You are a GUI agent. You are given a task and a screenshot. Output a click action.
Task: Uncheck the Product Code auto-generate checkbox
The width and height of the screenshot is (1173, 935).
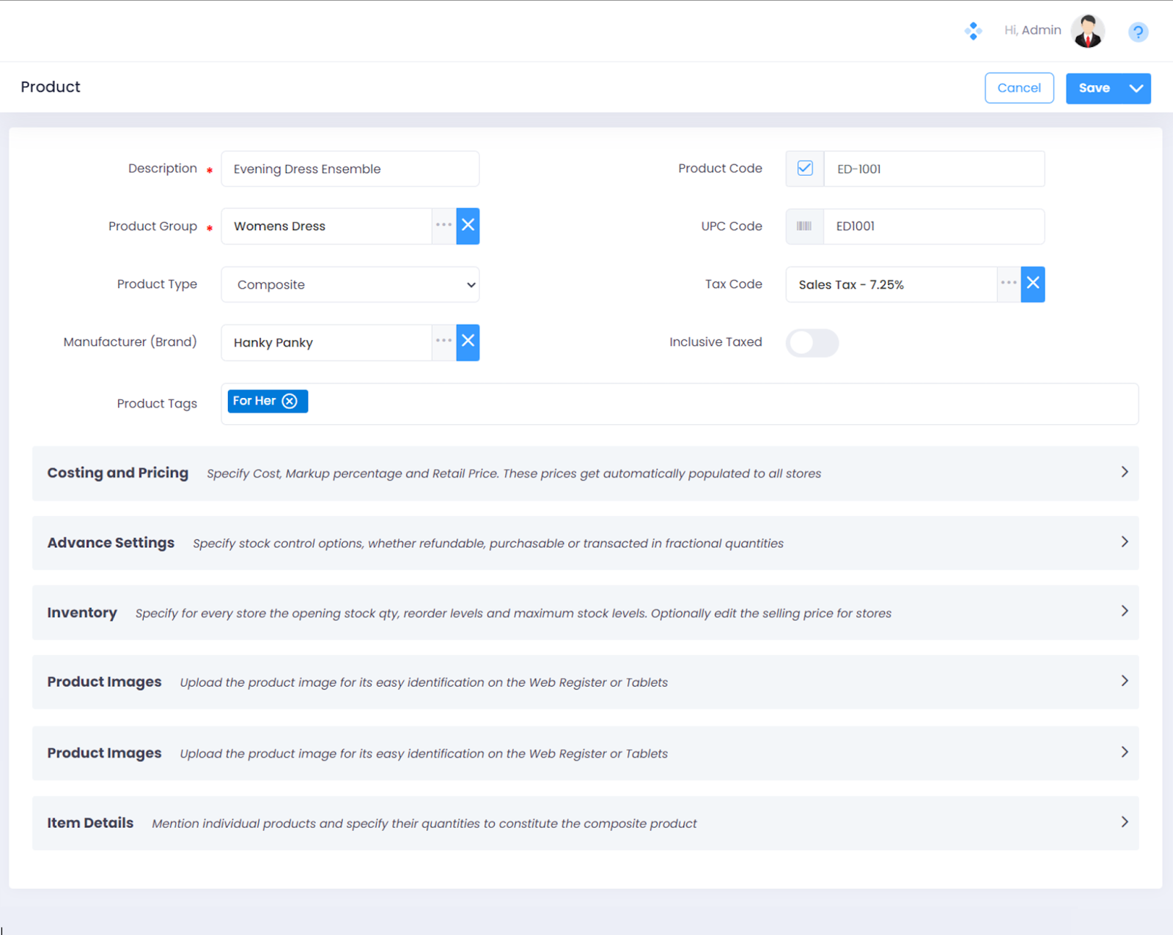click(805, 169)
